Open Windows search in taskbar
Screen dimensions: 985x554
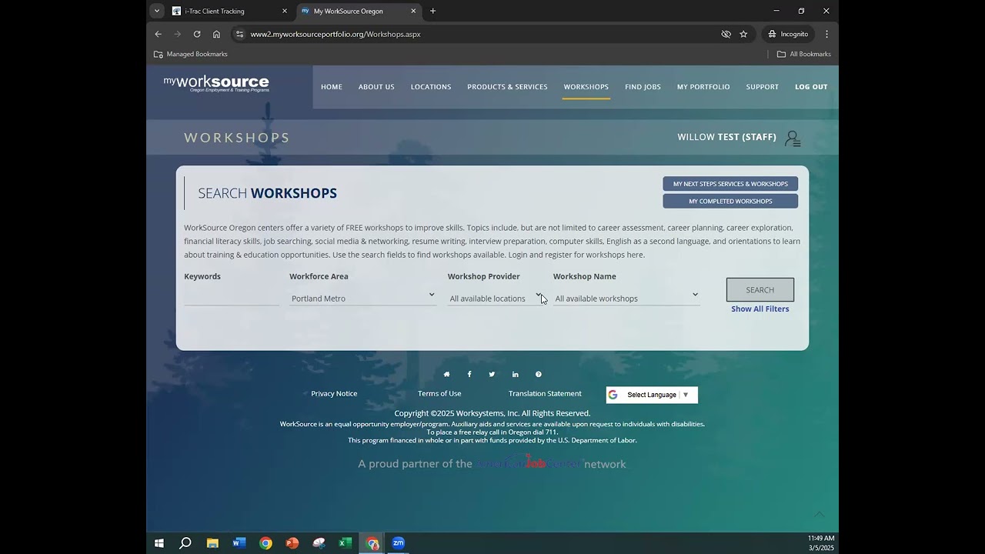click(x=185, y=543)
